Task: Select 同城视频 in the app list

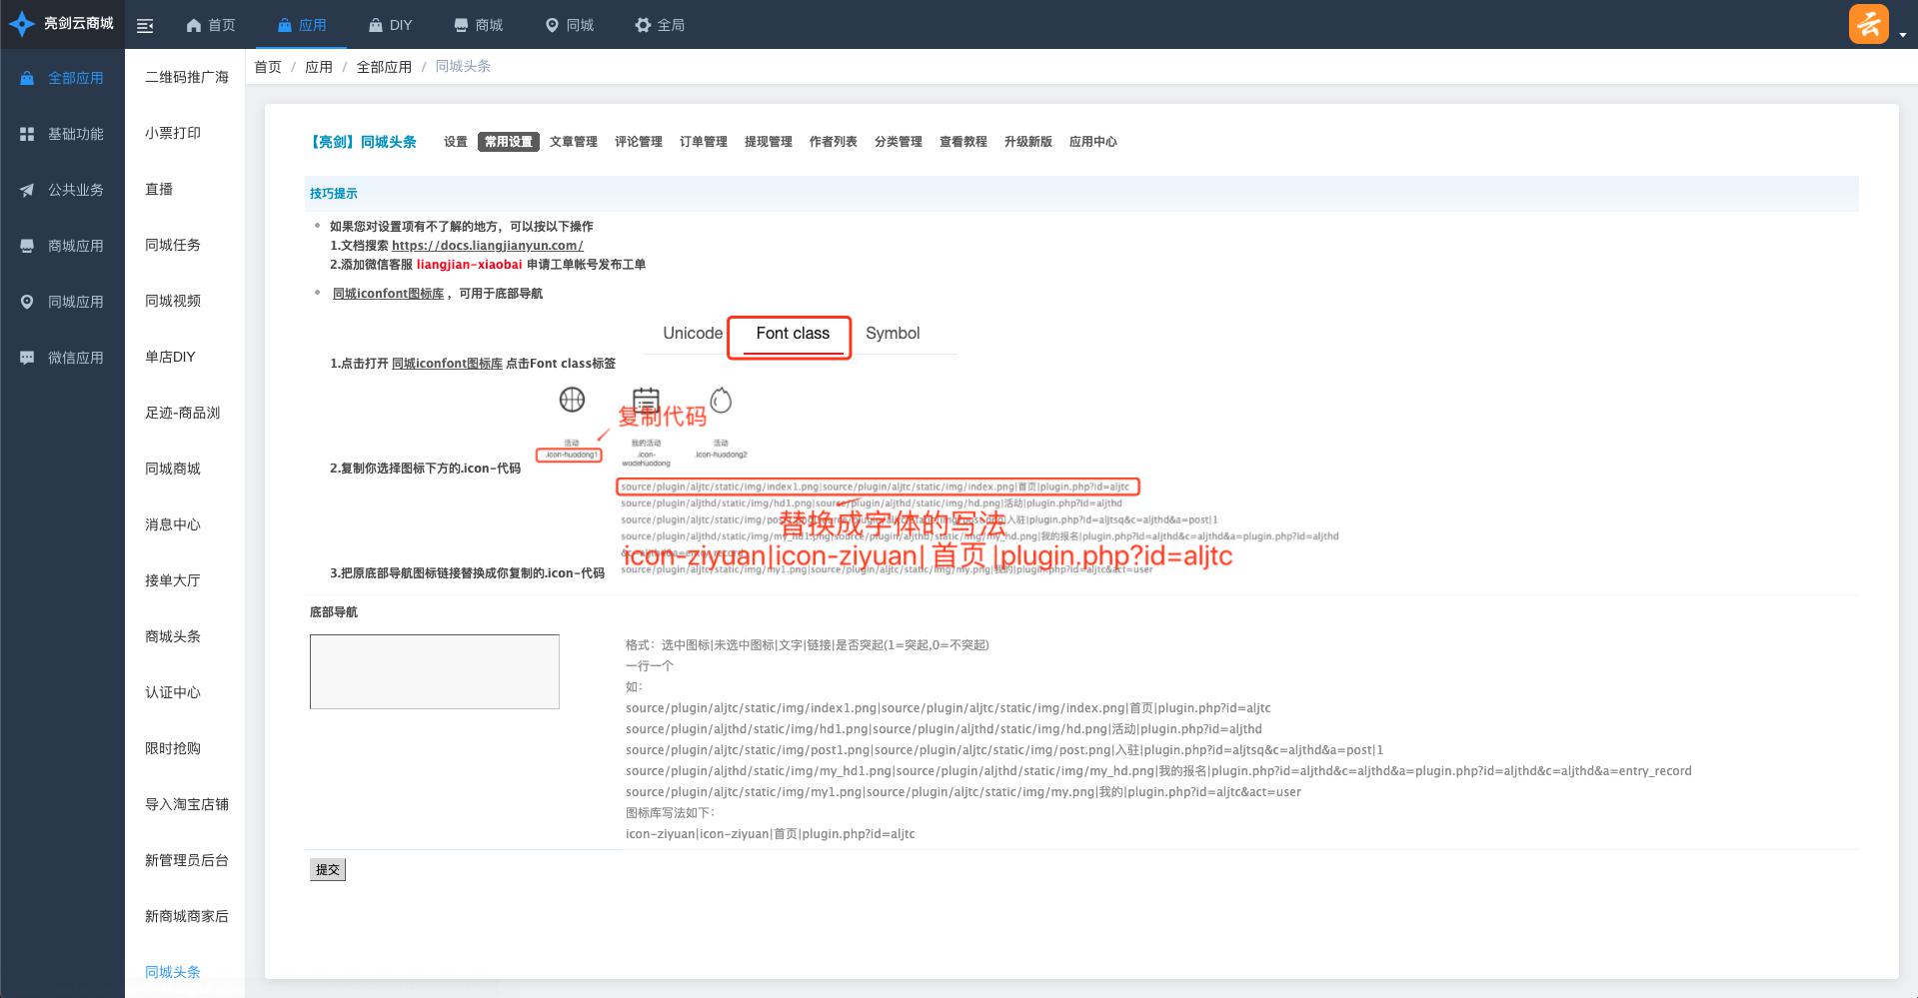Action: (x=173, y=301)
